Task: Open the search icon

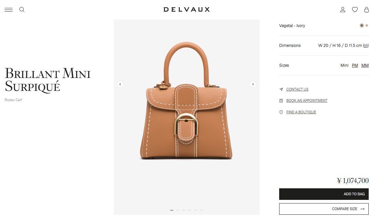Action: [22, 10]
